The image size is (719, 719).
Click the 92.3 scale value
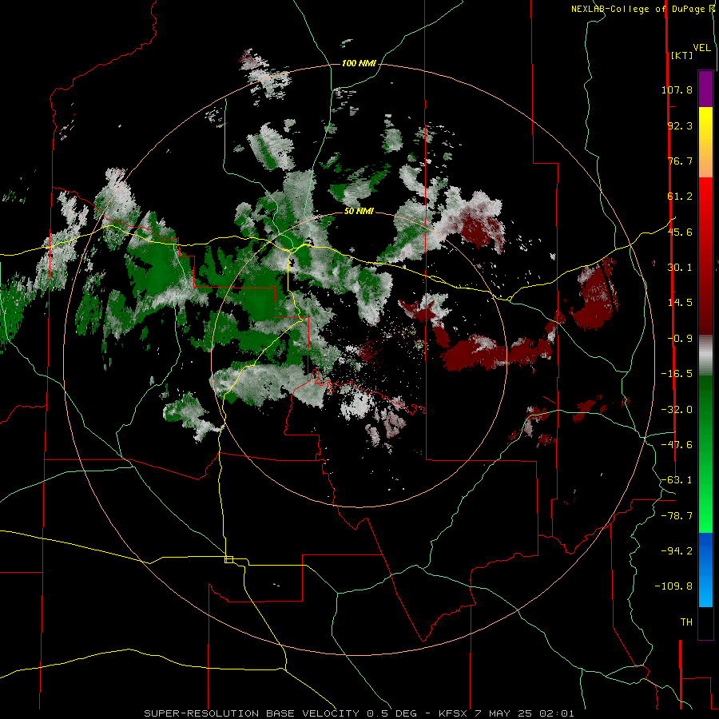pos(680,125)
